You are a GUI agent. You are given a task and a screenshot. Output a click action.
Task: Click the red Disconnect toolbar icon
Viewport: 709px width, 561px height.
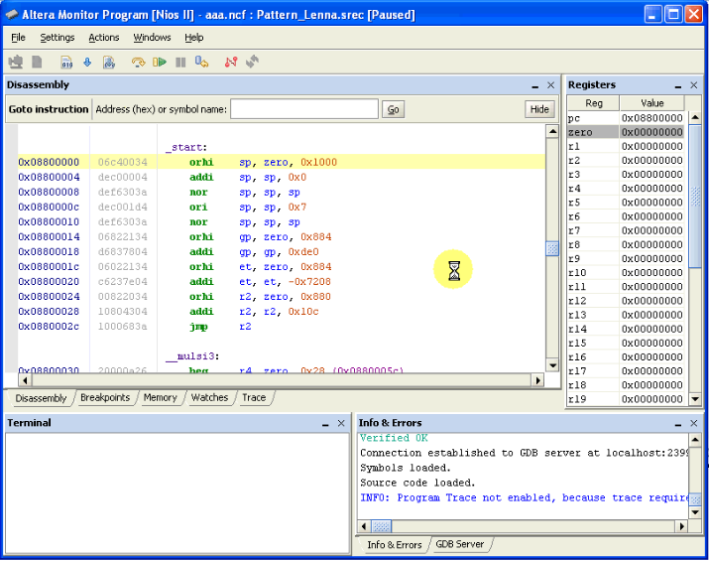[x=231, y=62]
